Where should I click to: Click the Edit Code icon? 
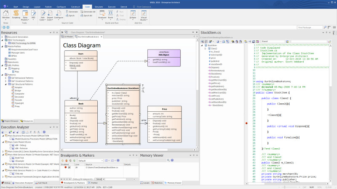(x=43, y=16)
